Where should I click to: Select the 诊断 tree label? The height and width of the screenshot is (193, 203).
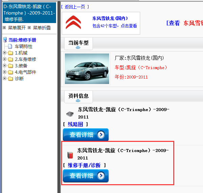[x=19, y=79]
